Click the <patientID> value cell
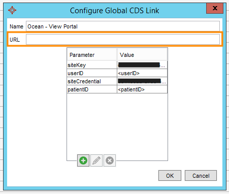 tap(142, 89)
